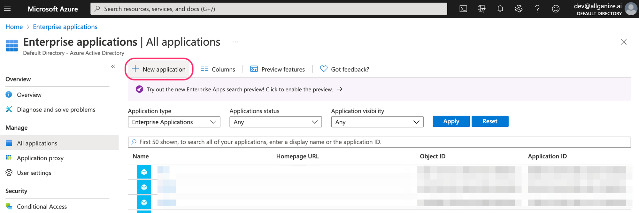Viewport: 639px width, 213px height.
Task: Click the Overview info icon in sidebar
Action: click(x=9, y=95)
